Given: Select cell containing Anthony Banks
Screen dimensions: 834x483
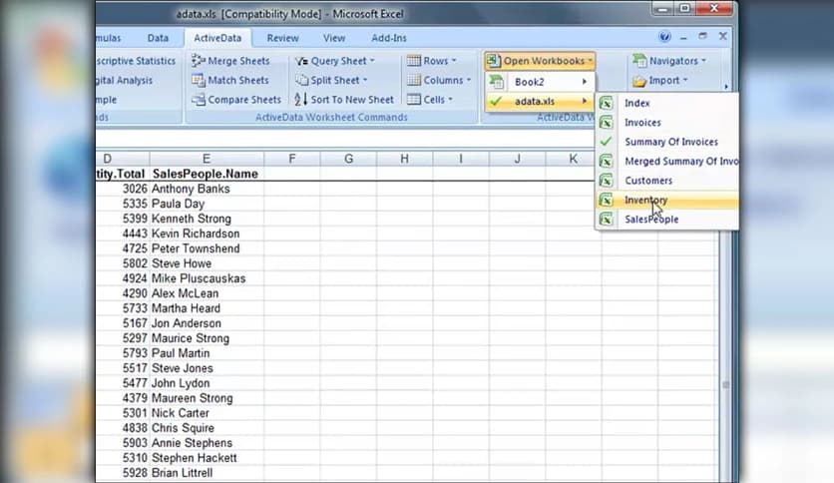Looking at the screenshot, I should pyautogui.click(x=207, y=189).
